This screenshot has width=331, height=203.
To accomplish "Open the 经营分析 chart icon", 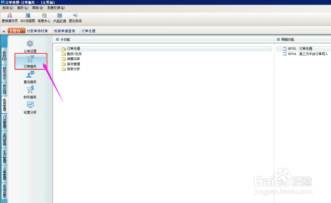I will pos(30,105).
